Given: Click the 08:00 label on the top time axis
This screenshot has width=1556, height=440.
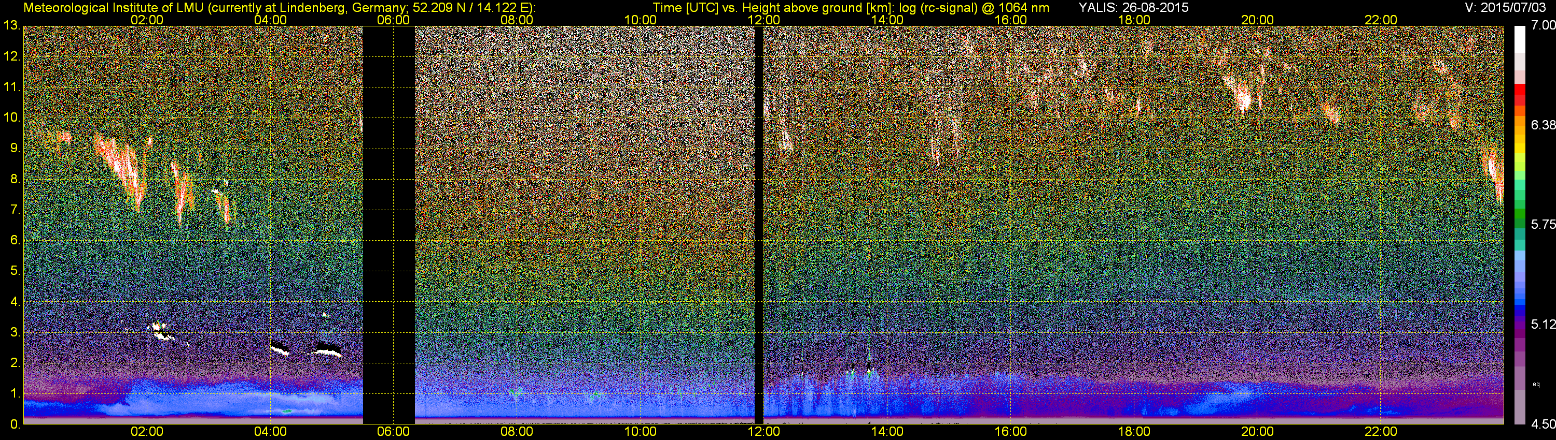Looking at the screenshot, I should [x=517, y=20].
